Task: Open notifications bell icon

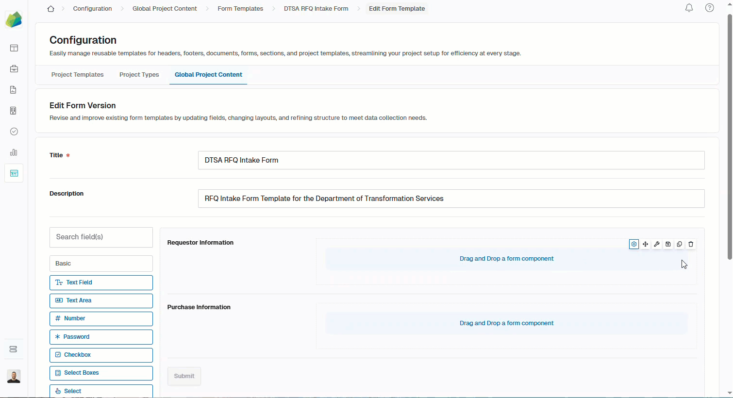Action: pyautogui.click(x=689, y=8)
